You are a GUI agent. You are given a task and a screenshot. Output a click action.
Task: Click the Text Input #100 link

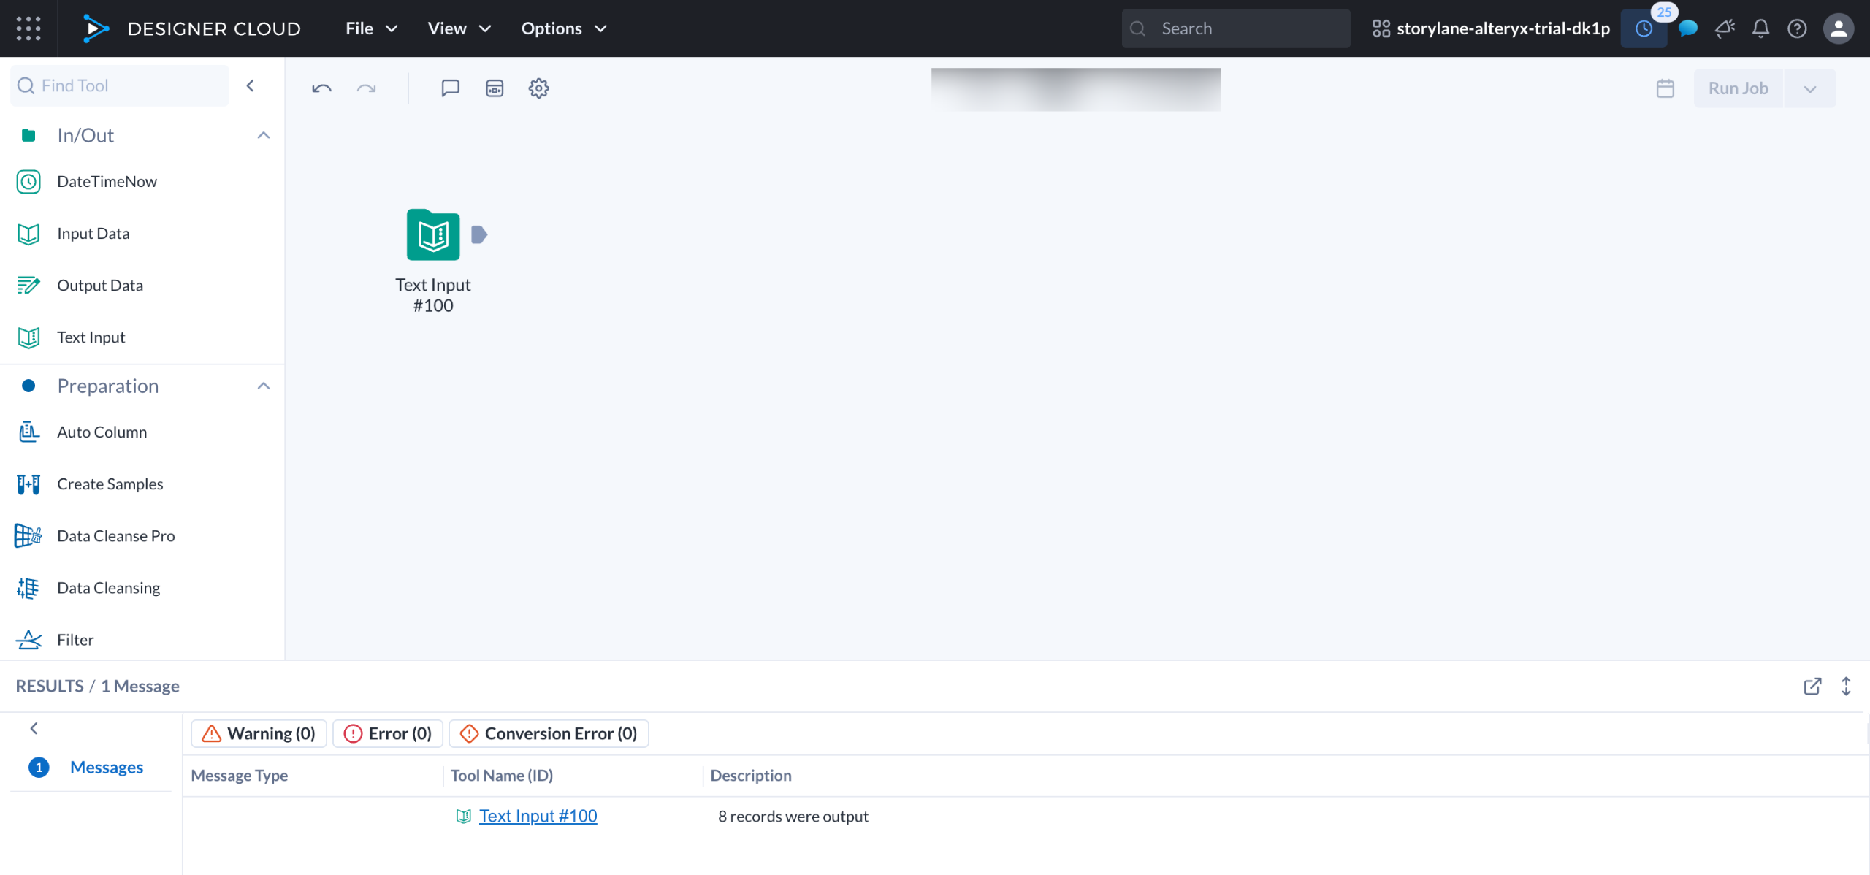coord(538,816)
